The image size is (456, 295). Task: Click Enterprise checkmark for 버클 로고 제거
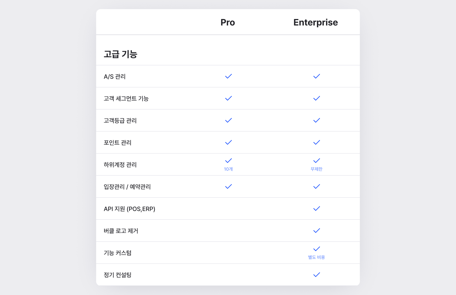pos(317,231)
